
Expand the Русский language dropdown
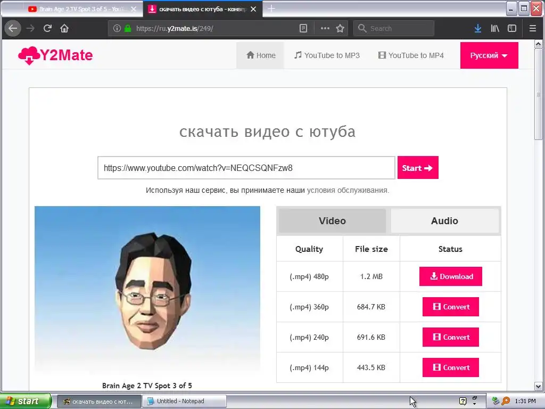489,55
